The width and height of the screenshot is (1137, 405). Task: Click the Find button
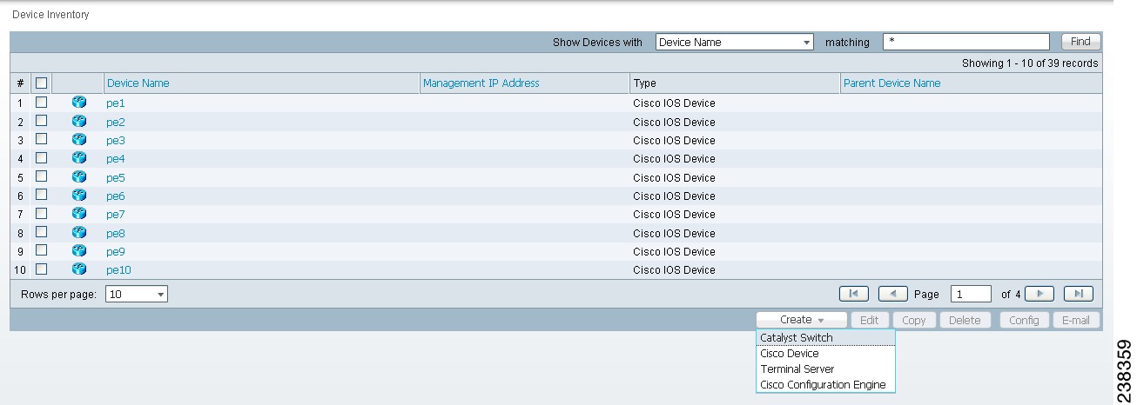tap(1080, 42)
